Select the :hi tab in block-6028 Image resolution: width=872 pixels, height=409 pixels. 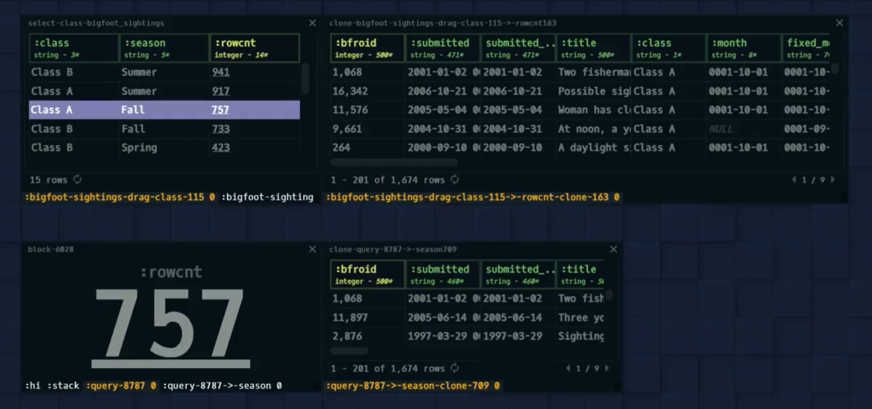33,386
